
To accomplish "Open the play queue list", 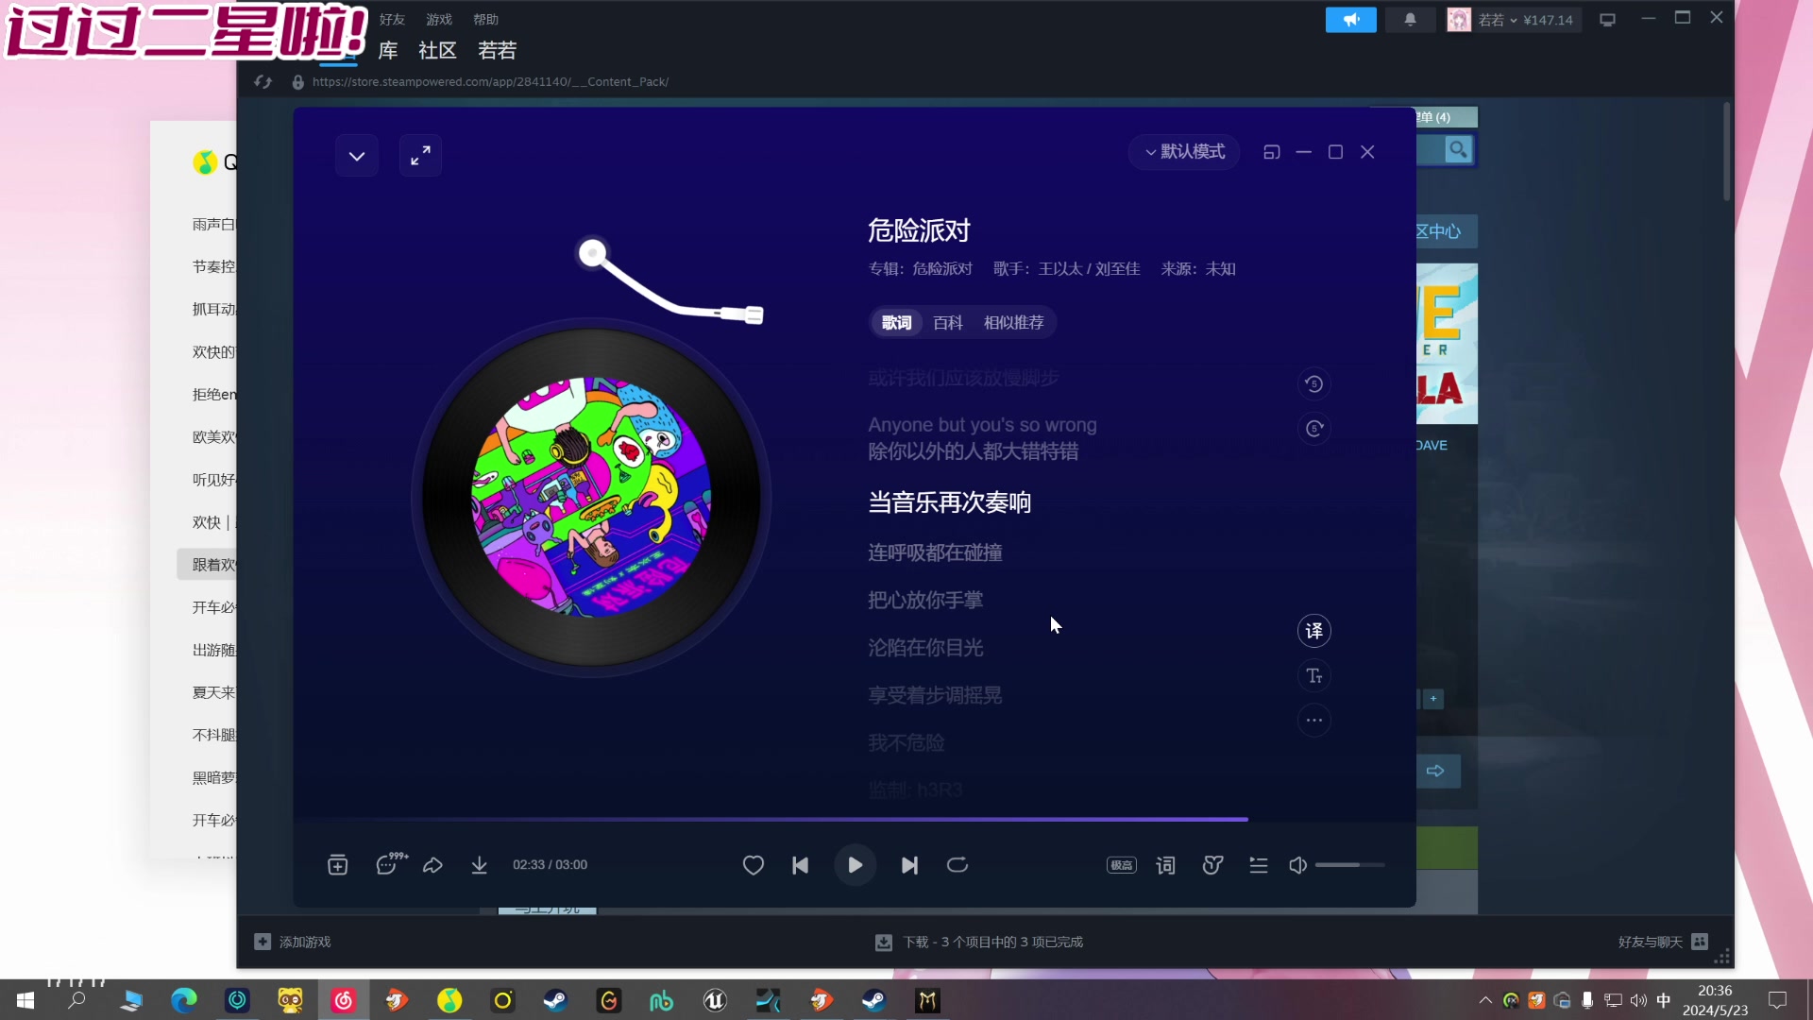I will tap(1259, 865).
